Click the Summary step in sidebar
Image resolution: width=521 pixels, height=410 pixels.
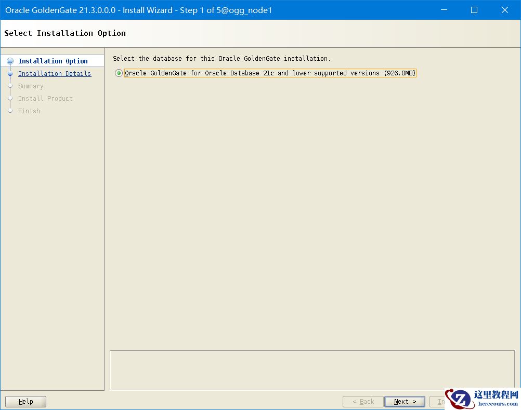point(31,86)
